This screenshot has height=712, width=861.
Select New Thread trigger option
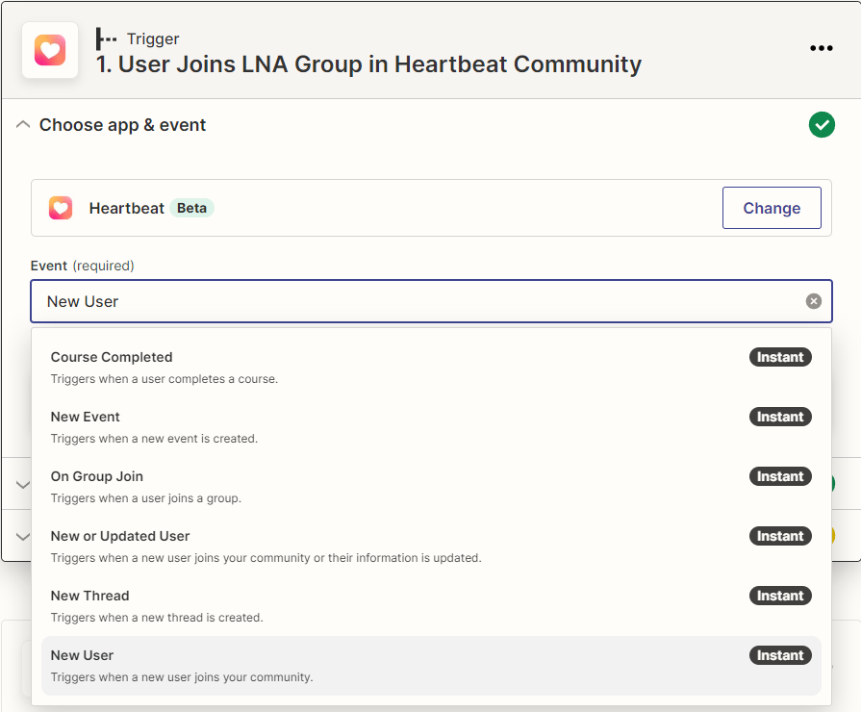coord(89,596)
